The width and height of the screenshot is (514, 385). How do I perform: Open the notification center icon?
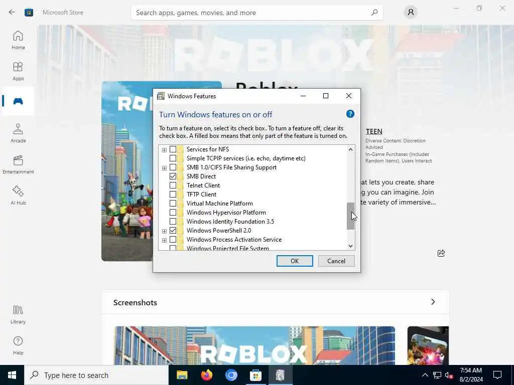pos(497,375)
